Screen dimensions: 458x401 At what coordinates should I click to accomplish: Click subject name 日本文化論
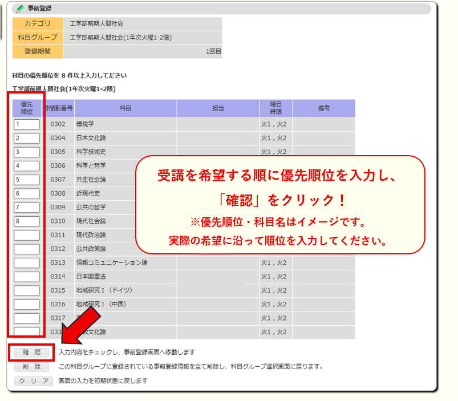click(x=91, y=138)
